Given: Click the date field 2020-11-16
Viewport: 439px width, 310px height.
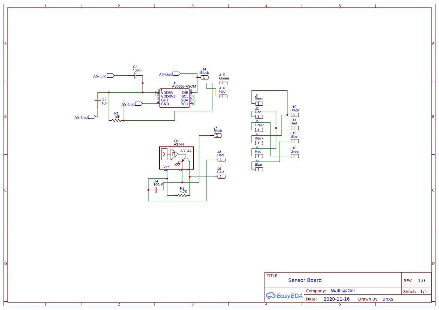Looking at the screenshot, I should (x=336, y=299).
